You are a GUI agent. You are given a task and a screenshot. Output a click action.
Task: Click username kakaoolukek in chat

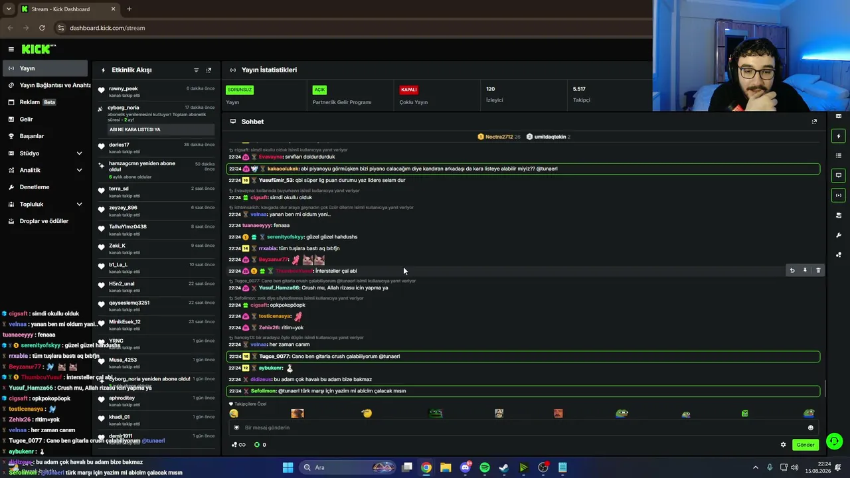point(283,169)
